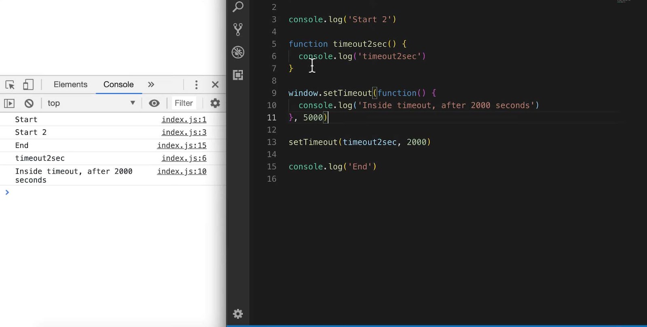
Task: Select 'Inside timeout, after 2000 seconds' log
Action: click(74, 176)
